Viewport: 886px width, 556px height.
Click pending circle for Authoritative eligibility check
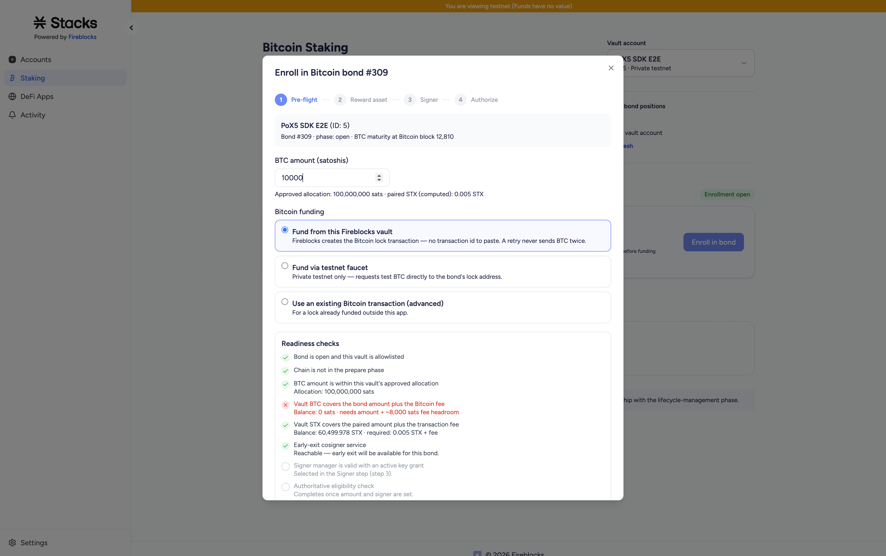click(x=286, y=487)
